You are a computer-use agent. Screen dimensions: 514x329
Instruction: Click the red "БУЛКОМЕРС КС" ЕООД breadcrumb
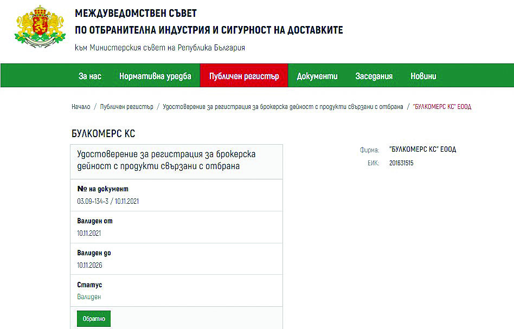click(x=442, y=107)
